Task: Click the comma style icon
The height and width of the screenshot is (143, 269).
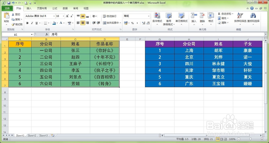Action: click(137, 23)
